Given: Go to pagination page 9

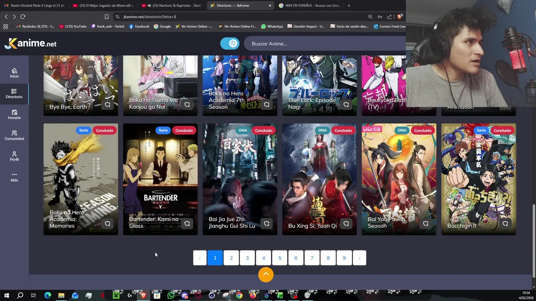Looking at the screenshot, I should pos(344,258).
